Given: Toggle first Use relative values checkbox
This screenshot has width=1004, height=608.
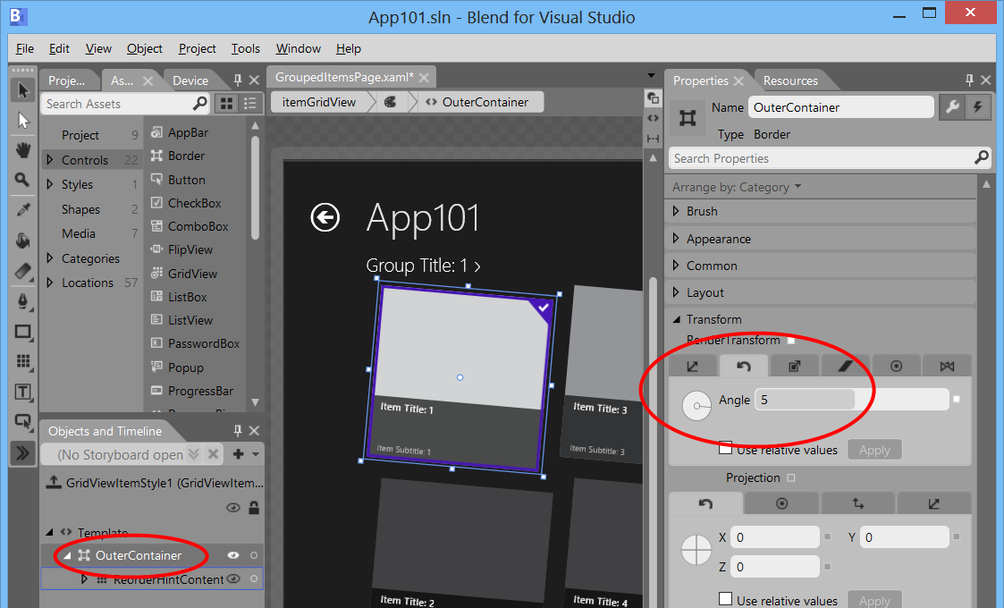Looking at the screenshot, I should (725, 447).
